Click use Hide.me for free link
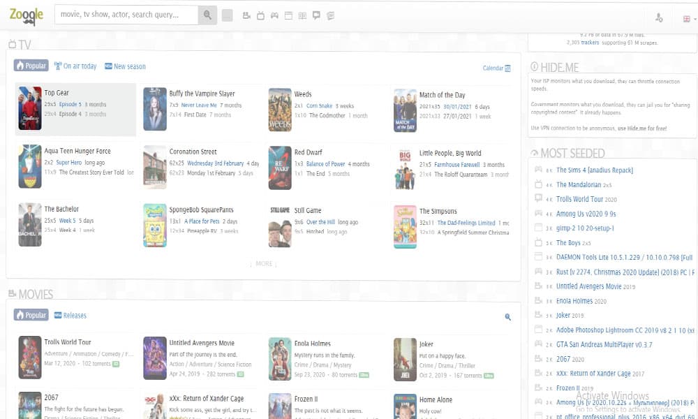698x419 pixels. coord(642,128)
